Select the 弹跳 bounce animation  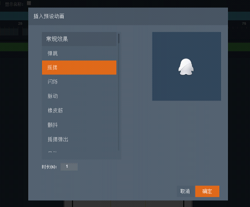pos(79,53)
